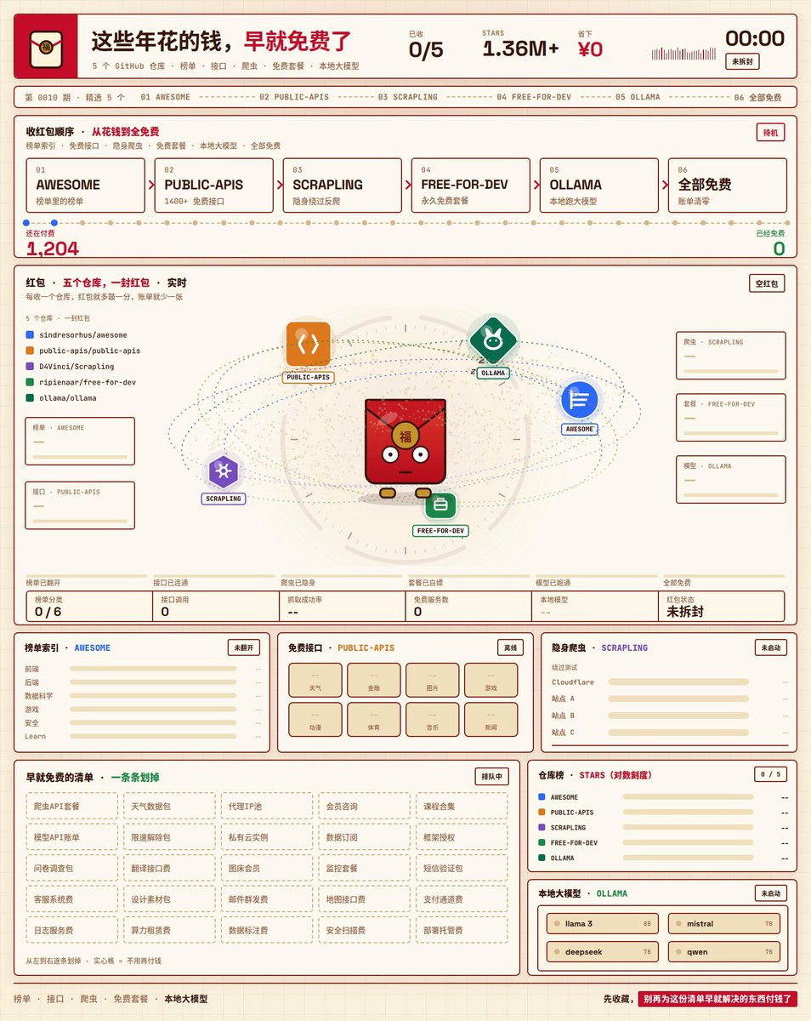Click the orange PUBLIC-APIS orbit icon

click(308, 344)
